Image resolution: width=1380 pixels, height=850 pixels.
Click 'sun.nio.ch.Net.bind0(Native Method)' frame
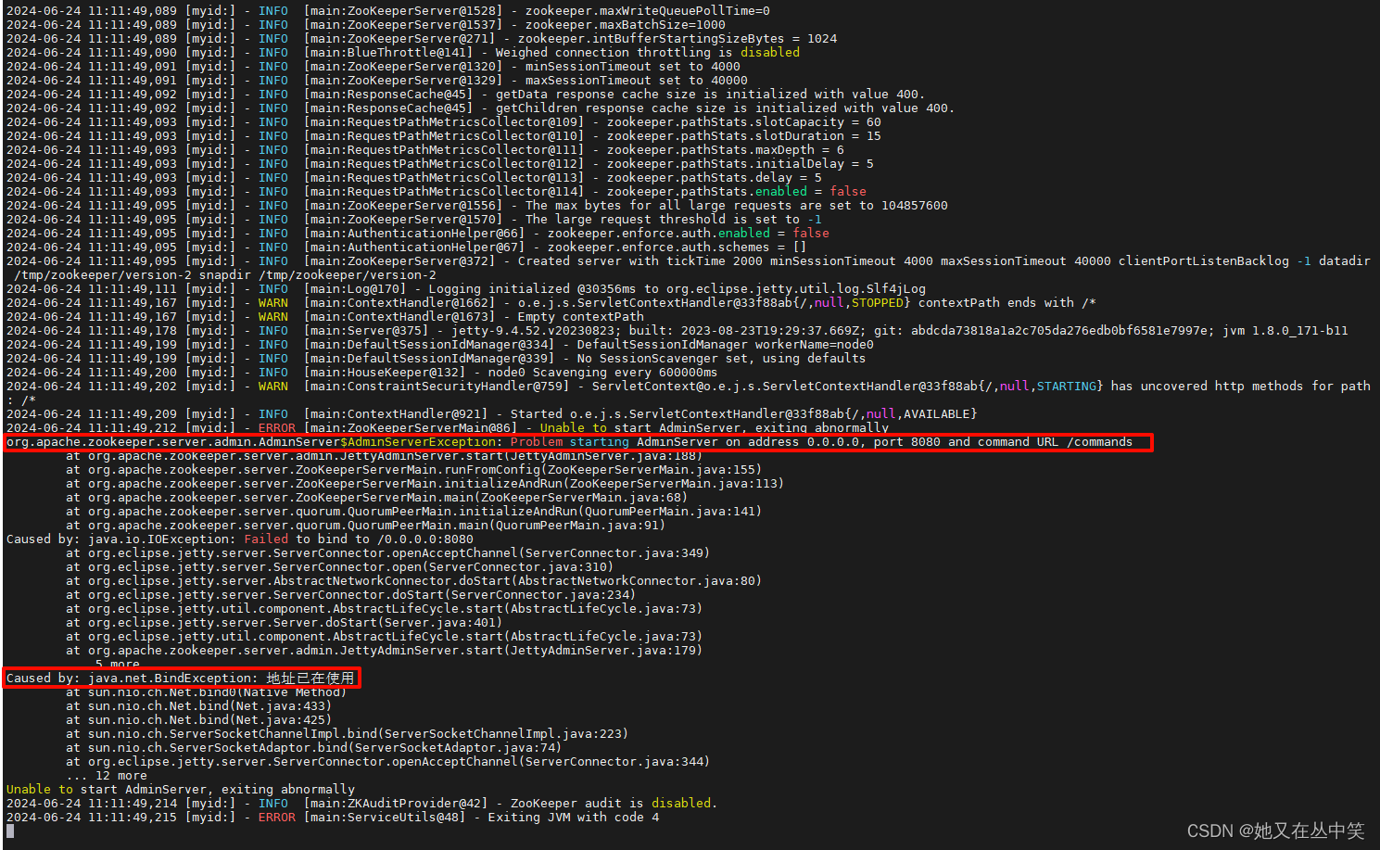206,692
